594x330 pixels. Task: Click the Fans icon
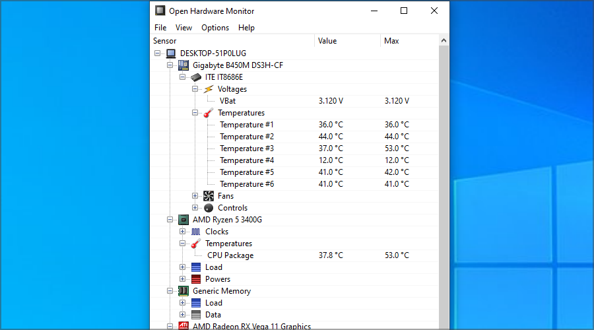209,196
